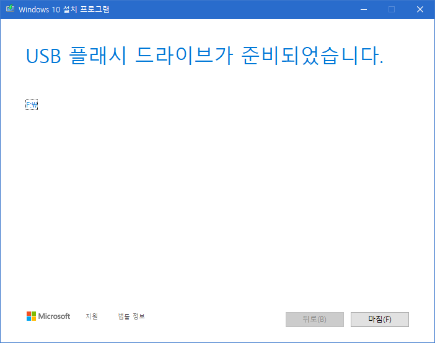Click the Microsoft logo
The height and width of the screenshot is (343, 435).
(48, 316)
